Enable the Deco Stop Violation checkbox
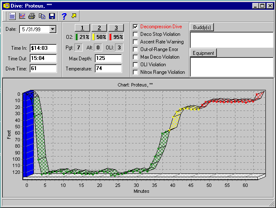This screenshot has width=276, height=208. tap(135, 34)
